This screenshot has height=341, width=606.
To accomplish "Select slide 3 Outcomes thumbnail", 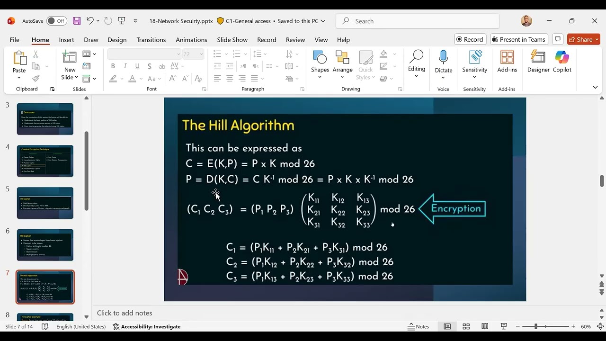I will (x=45, y=119).
